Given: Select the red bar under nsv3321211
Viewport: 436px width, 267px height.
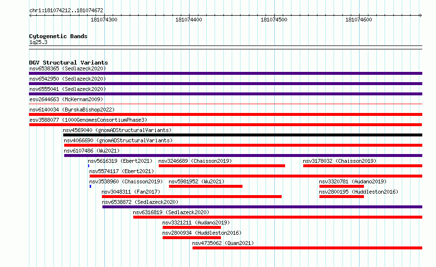Looking at the screenshot, I should click(x=192, y=227).
